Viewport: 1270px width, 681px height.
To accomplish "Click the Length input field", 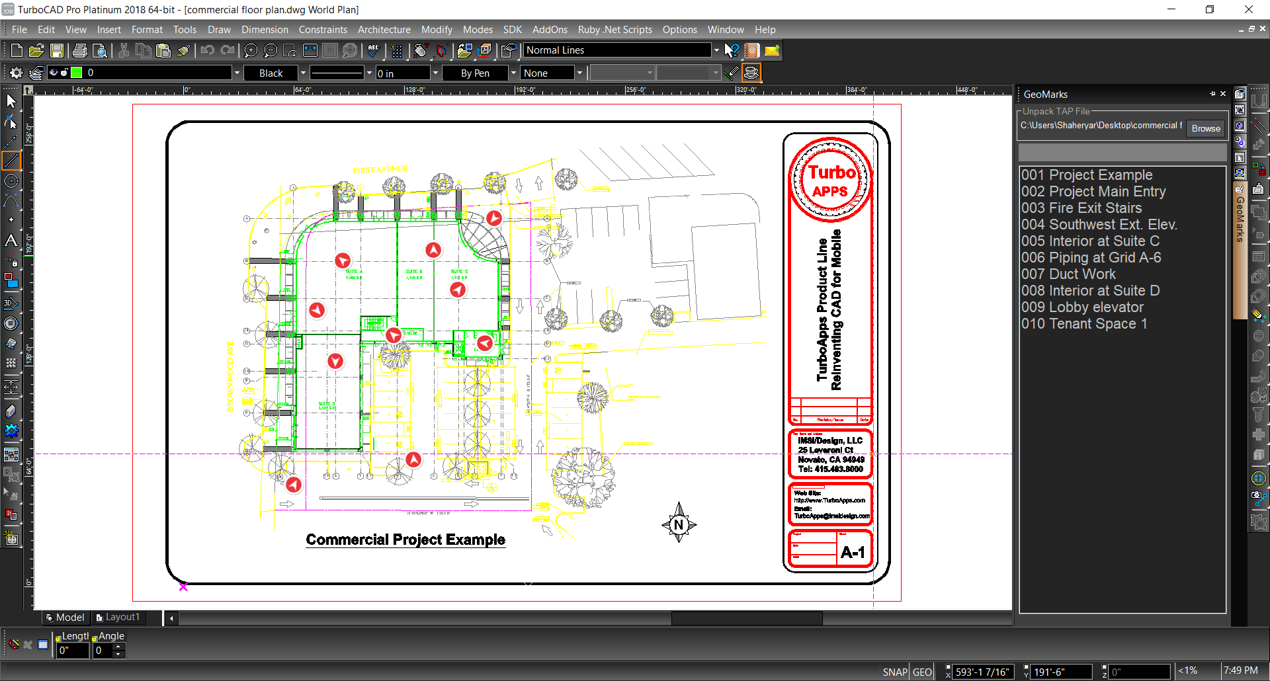I will (x=72, y=650).
